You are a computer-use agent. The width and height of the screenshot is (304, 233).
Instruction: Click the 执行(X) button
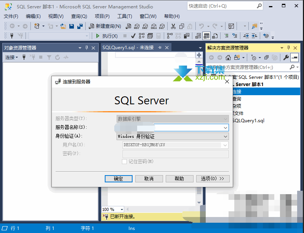pos(107,36)
